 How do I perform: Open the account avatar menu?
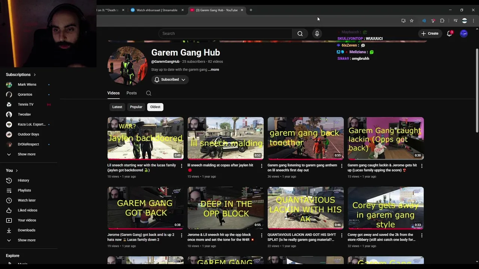point(464,34)
